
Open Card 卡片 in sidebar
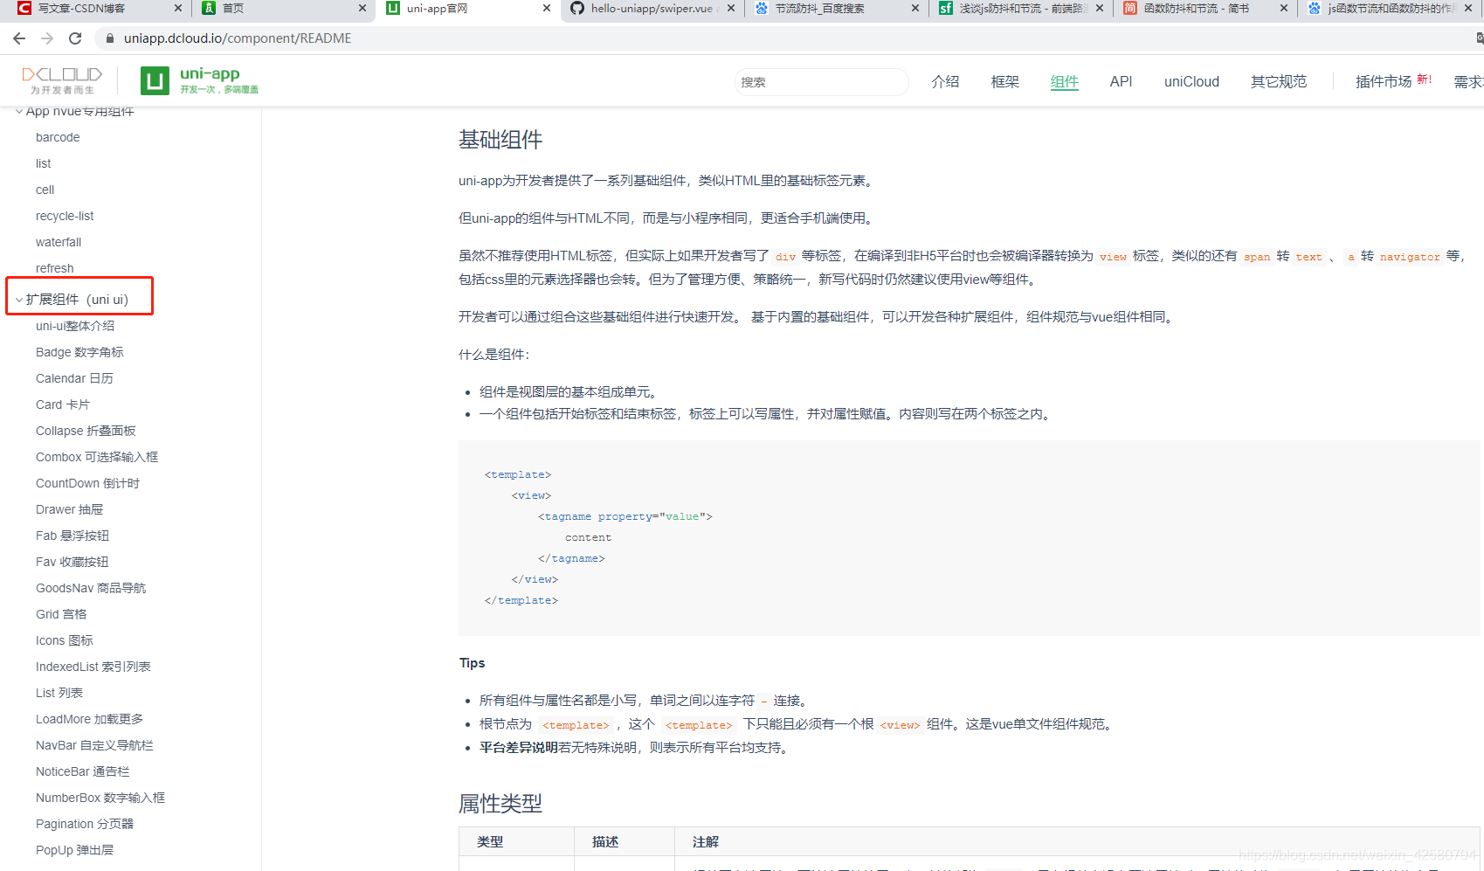click(x=63, y=404)
